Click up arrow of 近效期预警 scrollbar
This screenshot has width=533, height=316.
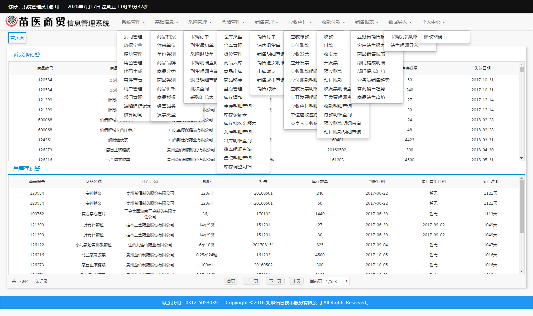pyautogui.click(x=522, y=65)
